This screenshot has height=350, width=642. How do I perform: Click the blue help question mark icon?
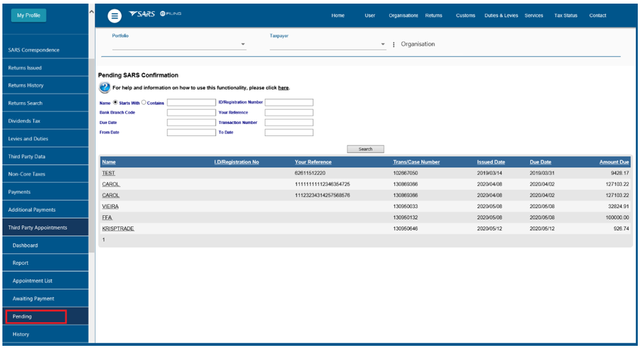104,88
